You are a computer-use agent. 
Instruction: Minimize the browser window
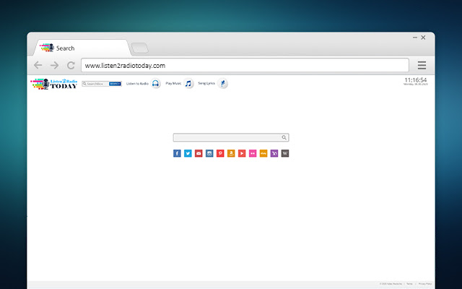point(415,38)
